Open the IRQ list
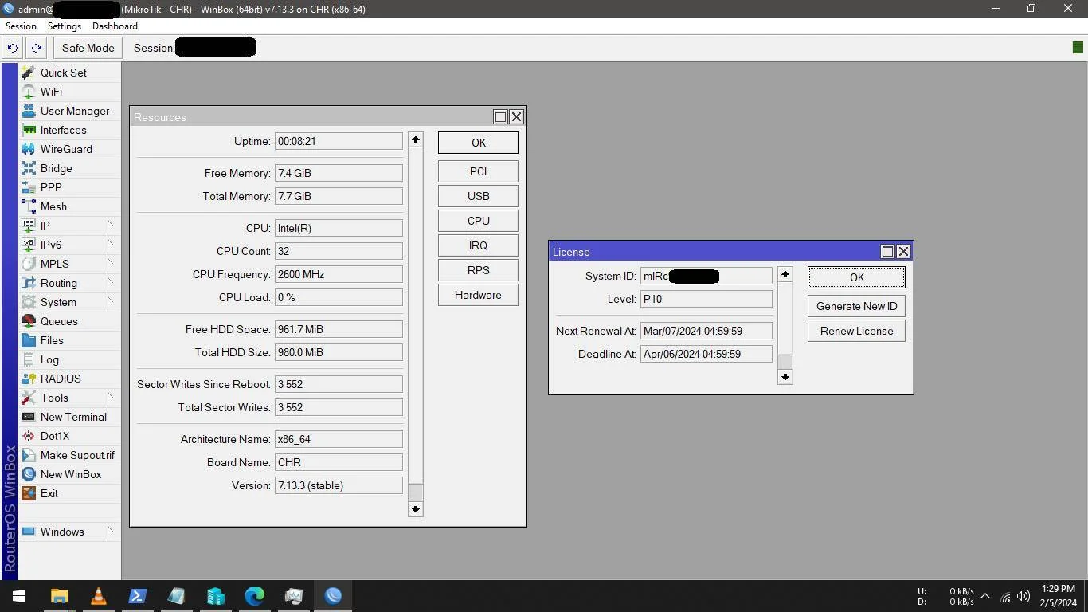 (x=478, y=245)
